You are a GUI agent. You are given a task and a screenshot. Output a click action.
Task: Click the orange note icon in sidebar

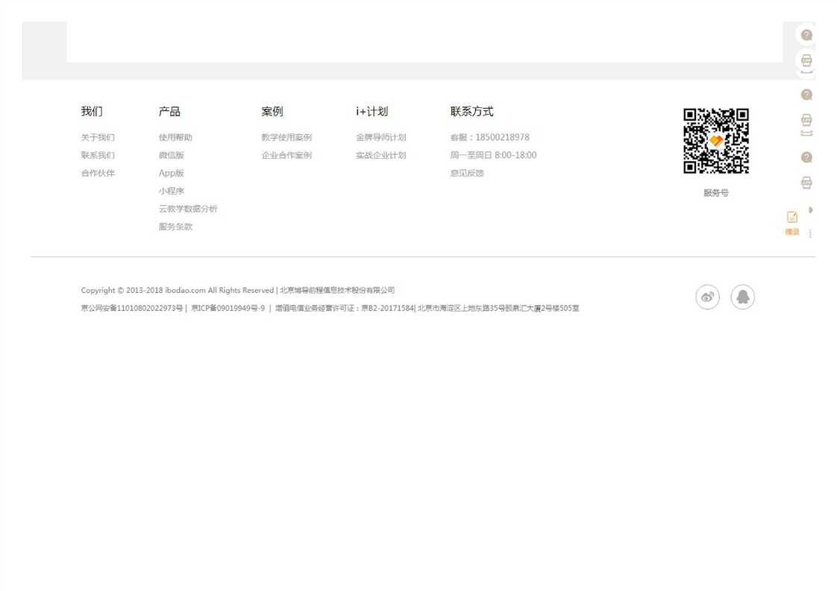tap(791, 217)
